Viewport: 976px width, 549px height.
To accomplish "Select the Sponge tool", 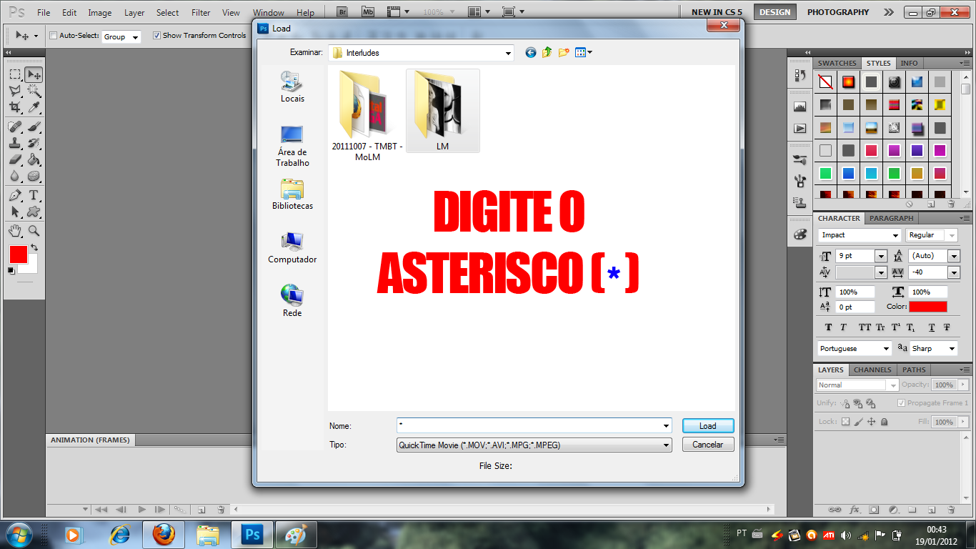I will coord(34,176).
